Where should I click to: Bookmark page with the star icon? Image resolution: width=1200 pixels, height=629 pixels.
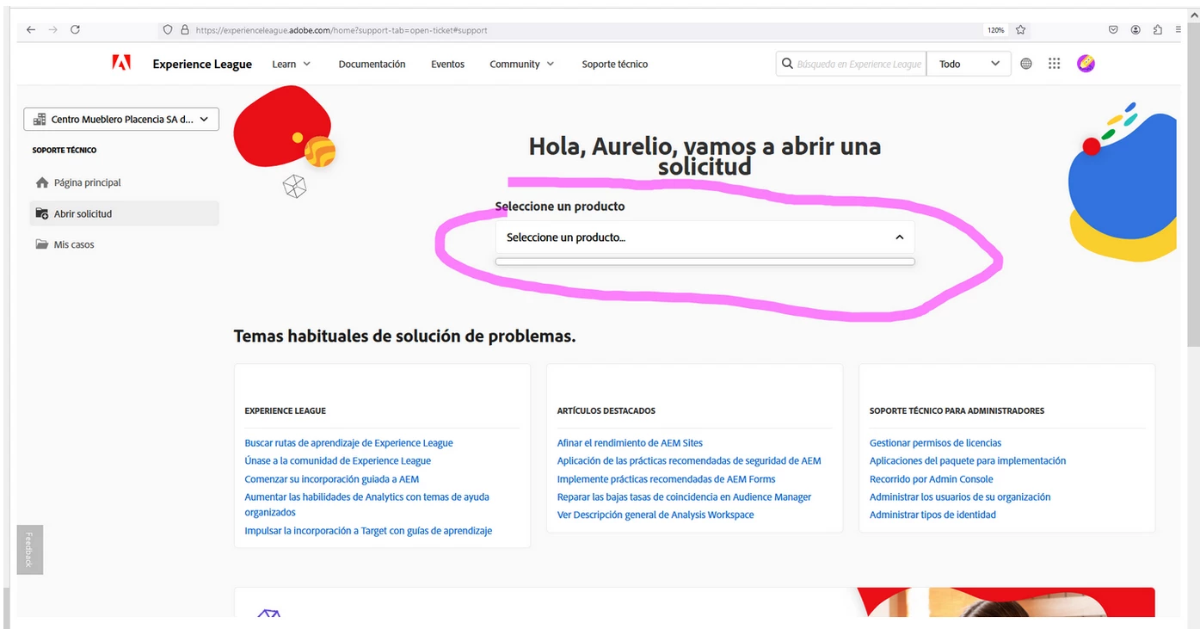1020,29
